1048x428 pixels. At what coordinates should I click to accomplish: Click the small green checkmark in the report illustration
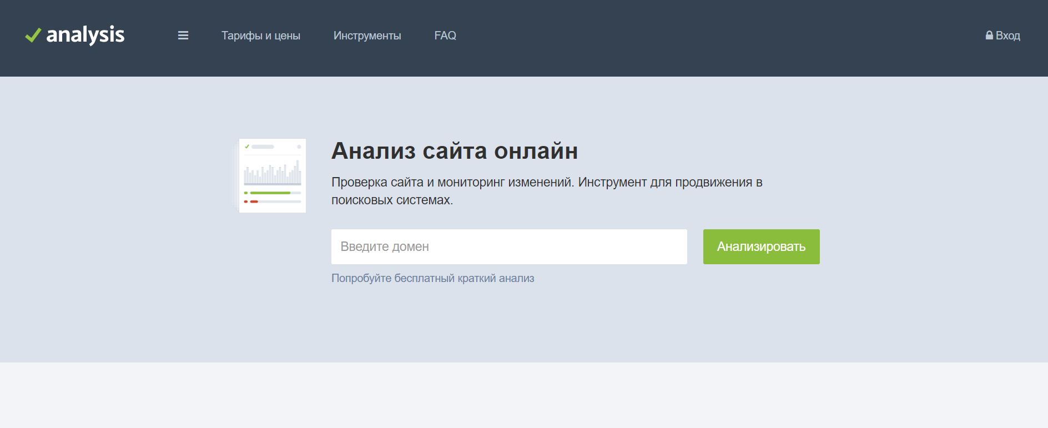(247, 147)
